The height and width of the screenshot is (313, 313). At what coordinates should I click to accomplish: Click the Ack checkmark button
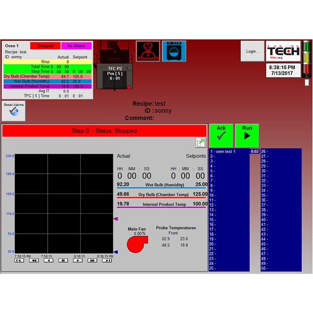[x=221, y=135]
